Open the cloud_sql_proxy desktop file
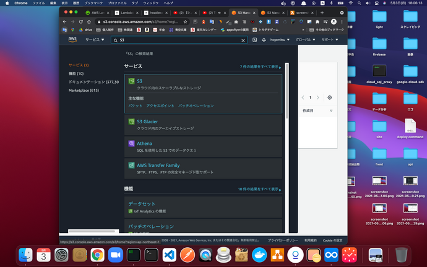This screenshot has width=427, height=267. 379,74
